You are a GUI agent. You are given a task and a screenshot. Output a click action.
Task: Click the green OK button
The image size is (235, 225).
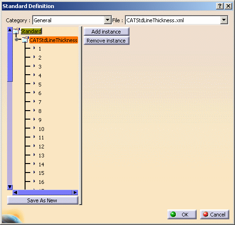182,215
